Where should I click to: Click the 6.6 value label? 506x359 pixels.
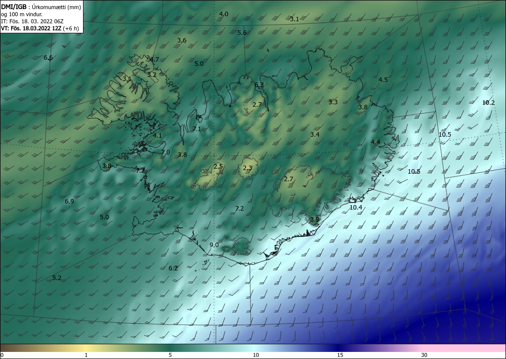pyautogui.click(x=48, y=58)
